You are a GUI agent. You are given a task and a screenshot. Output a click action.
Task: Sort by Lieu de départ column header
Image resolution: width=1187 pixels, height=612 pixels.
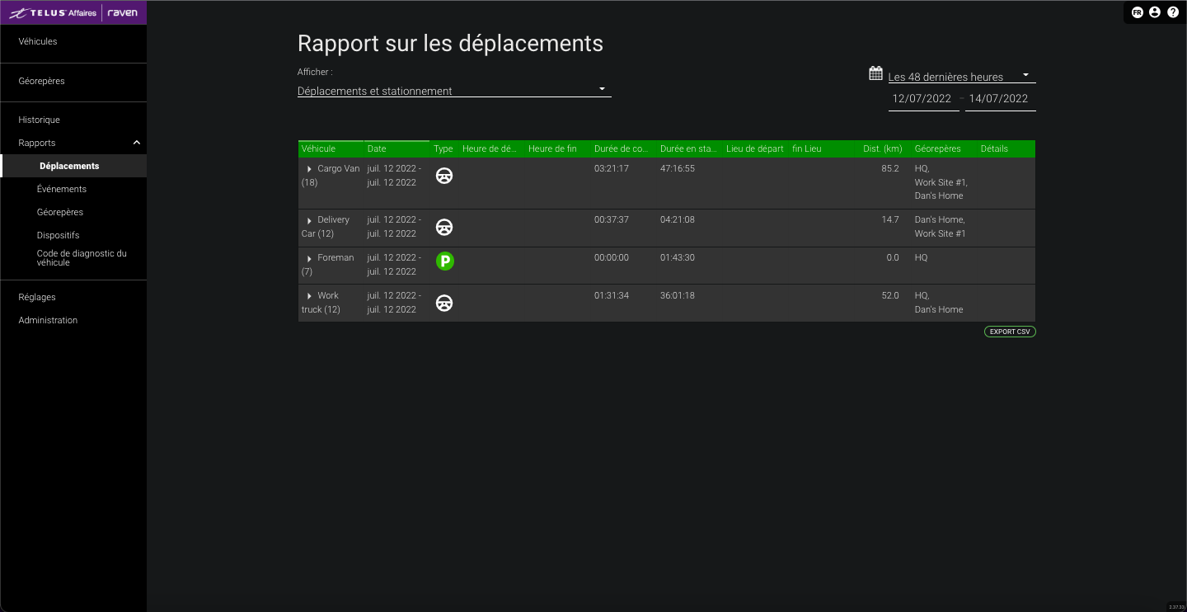(755, 148)
